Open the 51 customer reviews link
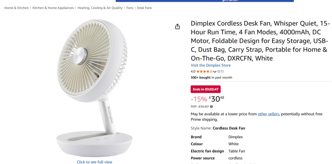Viewport: 332px width, 164px height. (221, 71)
